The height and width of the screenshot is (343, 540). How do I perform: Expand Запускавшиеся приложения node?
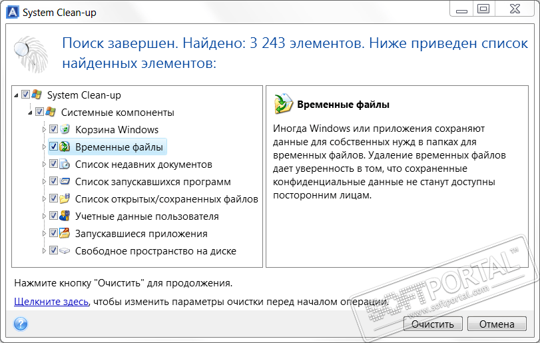(x=44, y=234)
